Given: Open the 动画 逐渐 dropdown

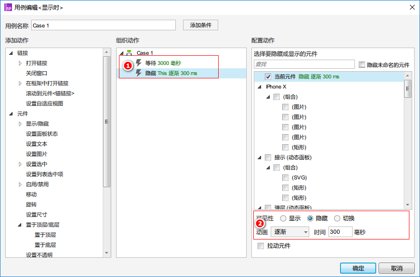Looking at the screenshot, I should click(290, 232).
